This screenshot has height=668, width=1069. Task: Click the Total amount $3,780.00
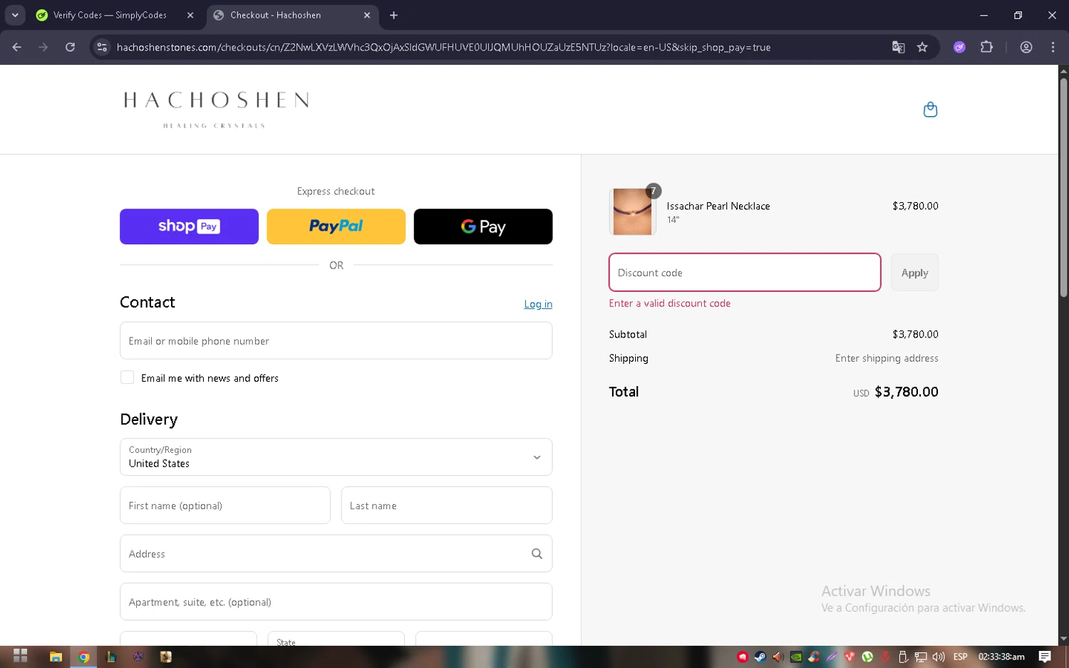tap(907, 392)
